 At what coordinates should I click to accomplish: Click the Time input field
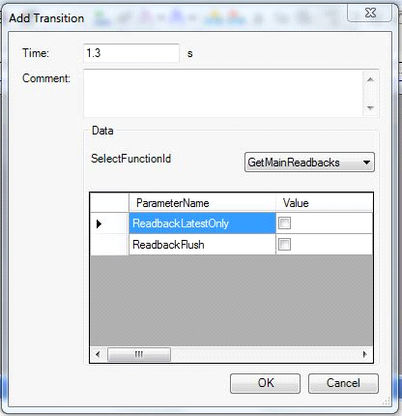[131, 53]
